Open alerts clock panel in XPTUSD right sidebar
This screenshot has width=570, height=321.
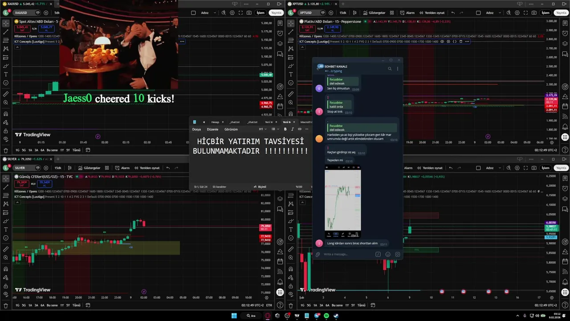(565, 33)
